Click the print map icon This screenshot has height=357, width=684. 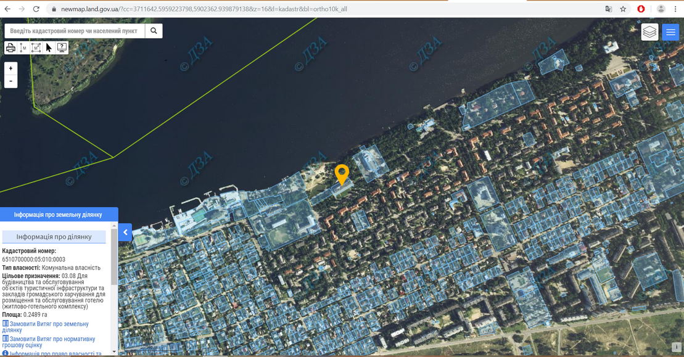(10, 47)
